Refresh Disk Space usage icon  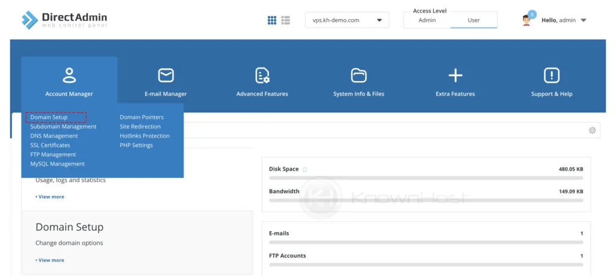point(304,169)
